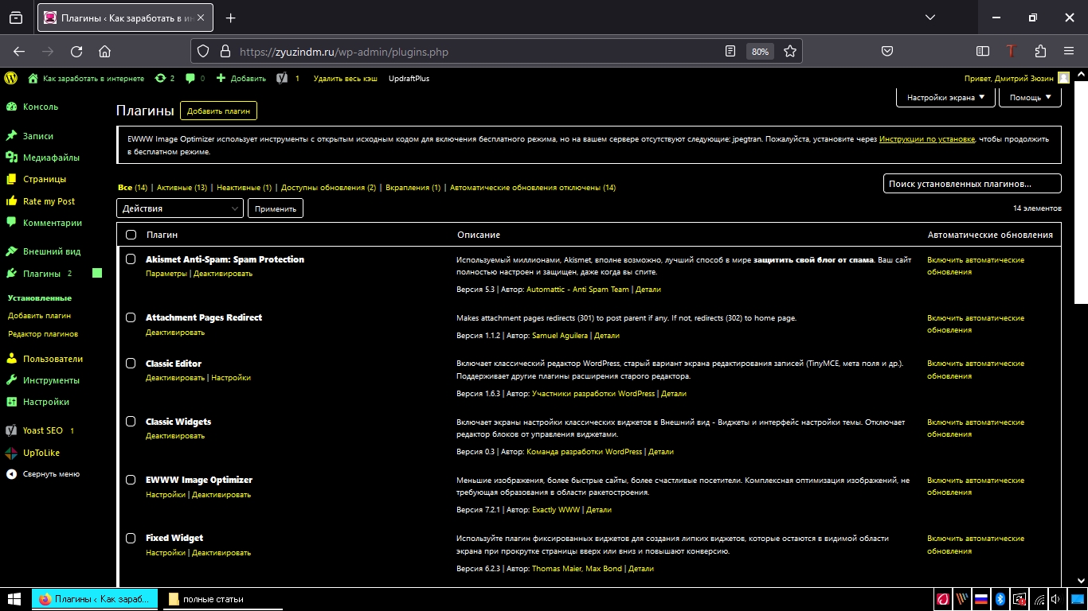Screen dimensions: 1088x611
Task: Open the Yoast SEO admin bar icon
Action: coord(288,79)
